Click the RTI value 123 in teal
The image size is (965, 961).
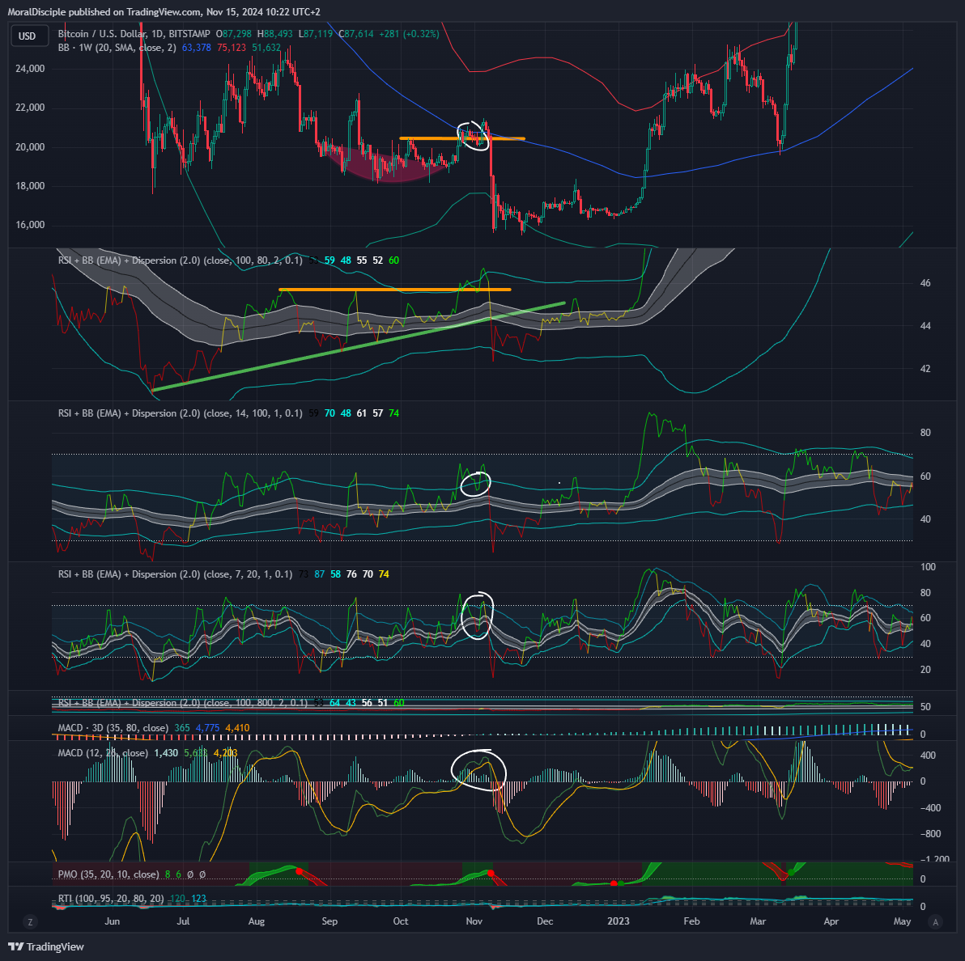199,899
